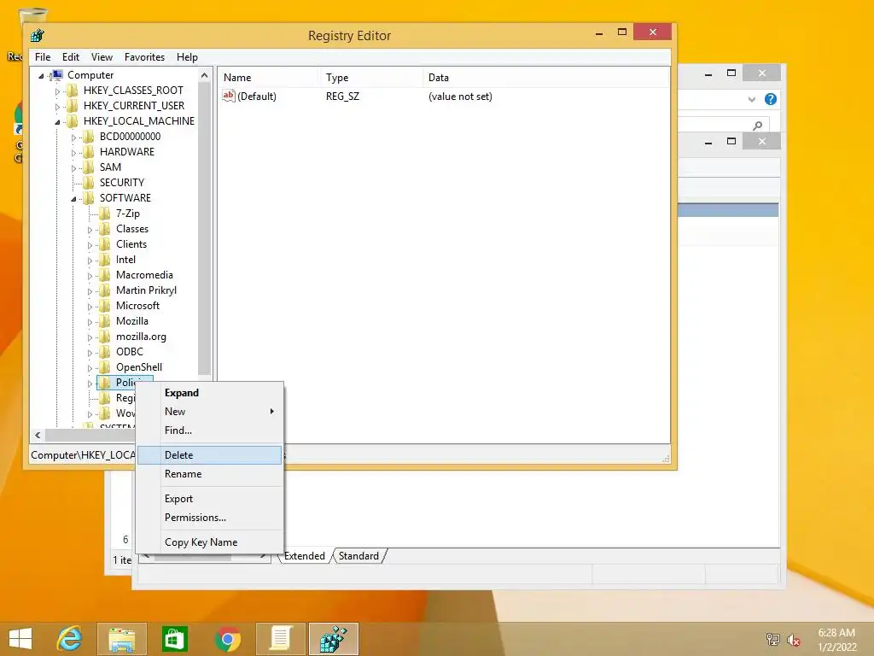Open the Help menu in Registry Editor
This screenshot has height=656, width=874.
(187, 57)
